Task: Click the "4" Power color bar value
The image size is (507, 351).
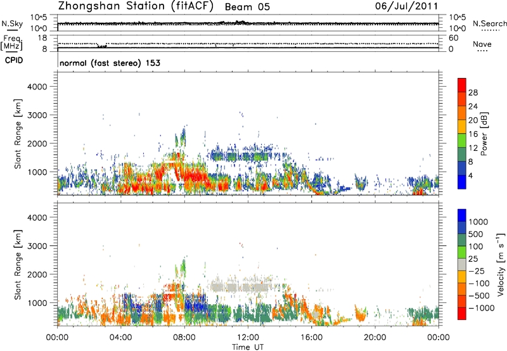Action: pos(471,176)
